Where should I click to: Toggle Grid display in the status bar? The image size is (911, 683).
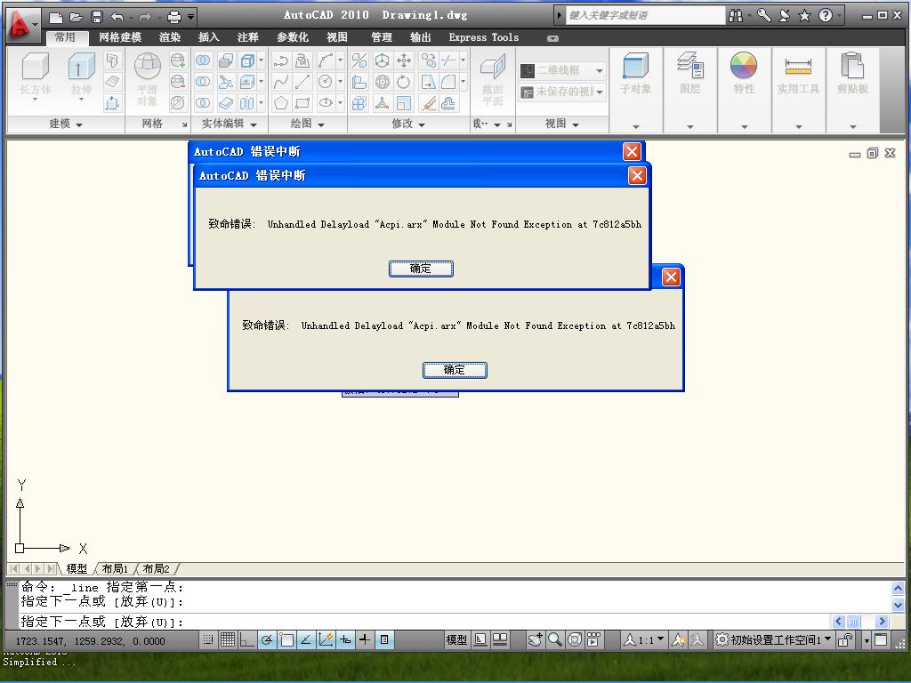pyautogui.click(x=228, y=639)
